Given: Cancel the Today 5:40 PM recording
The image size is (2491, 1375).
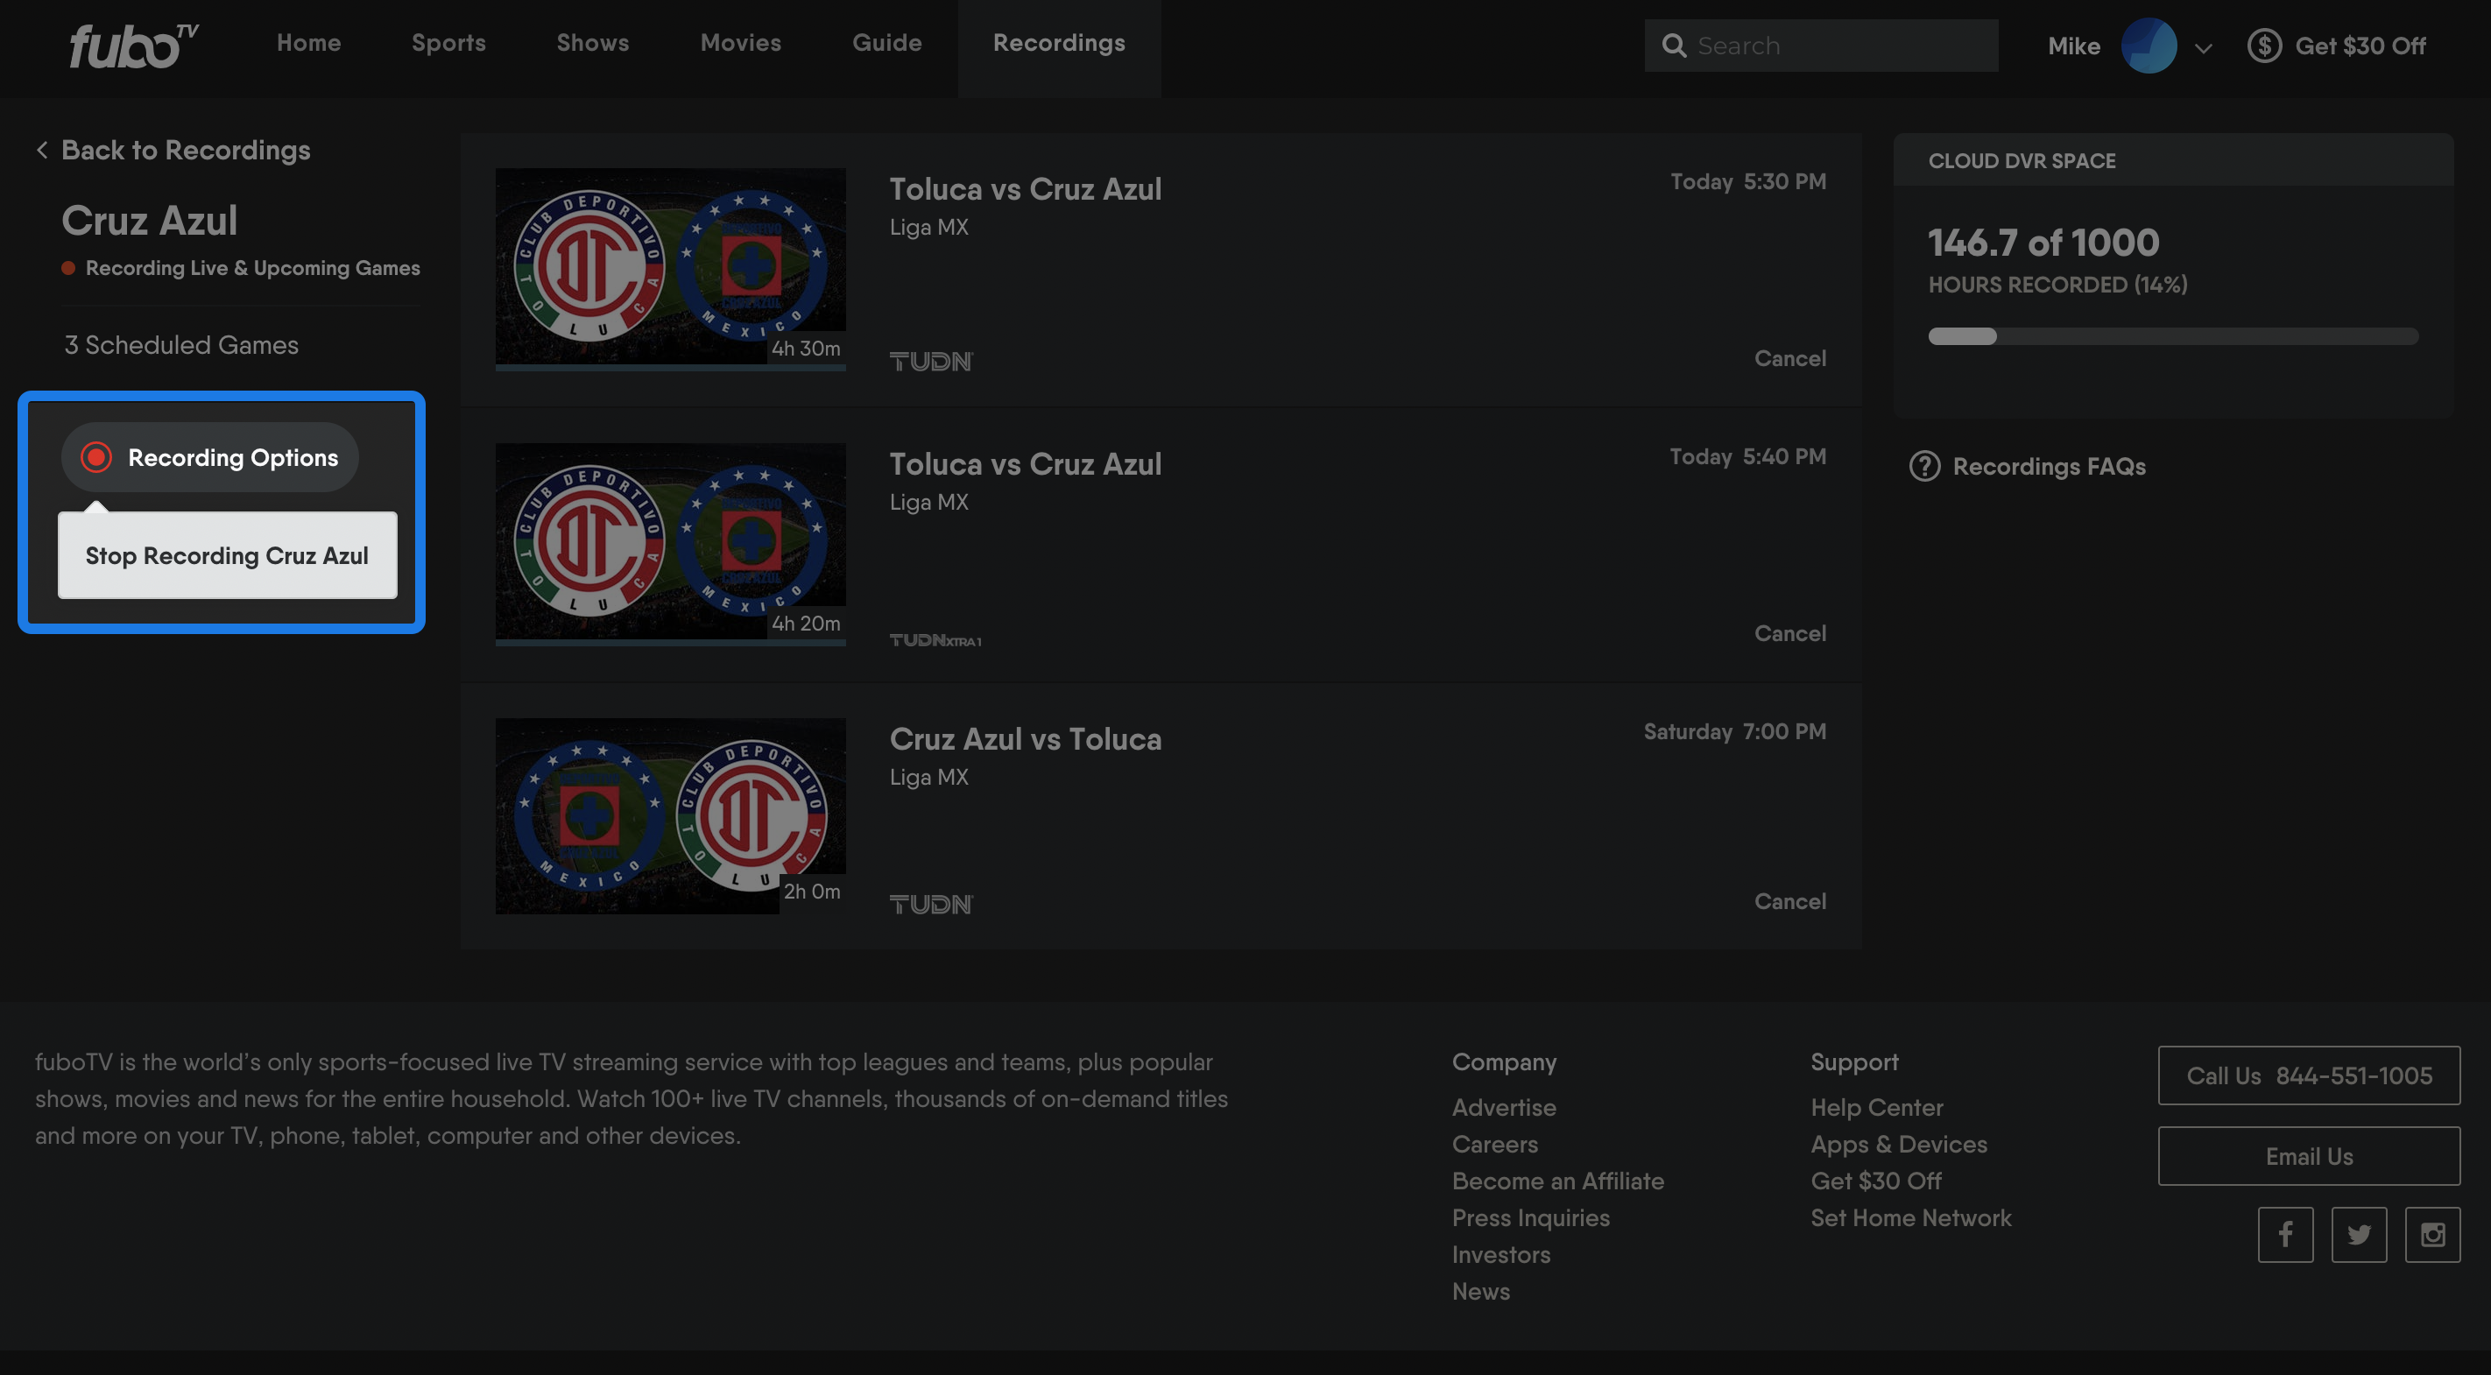Looking at the screenshot, I should 1790,633.
